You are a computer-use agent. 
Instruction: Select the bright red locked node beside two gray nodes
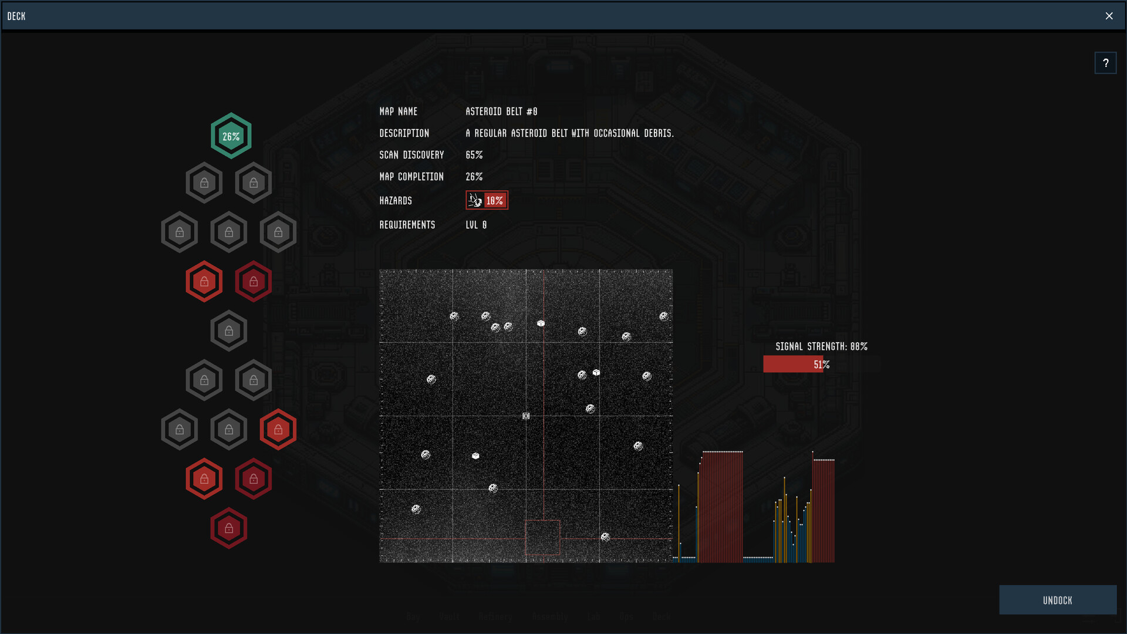point(278,430)
